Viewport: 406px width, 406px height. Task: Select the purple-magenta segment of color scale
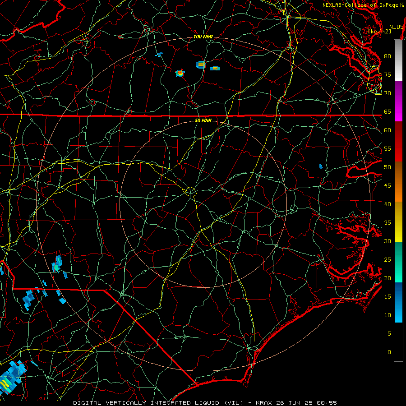pos(398,101)
